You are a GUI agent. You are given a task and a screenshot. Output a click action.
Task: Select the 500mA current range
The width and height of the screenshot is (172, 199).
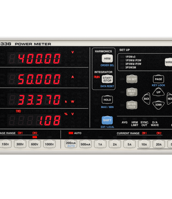coord(85,144)
